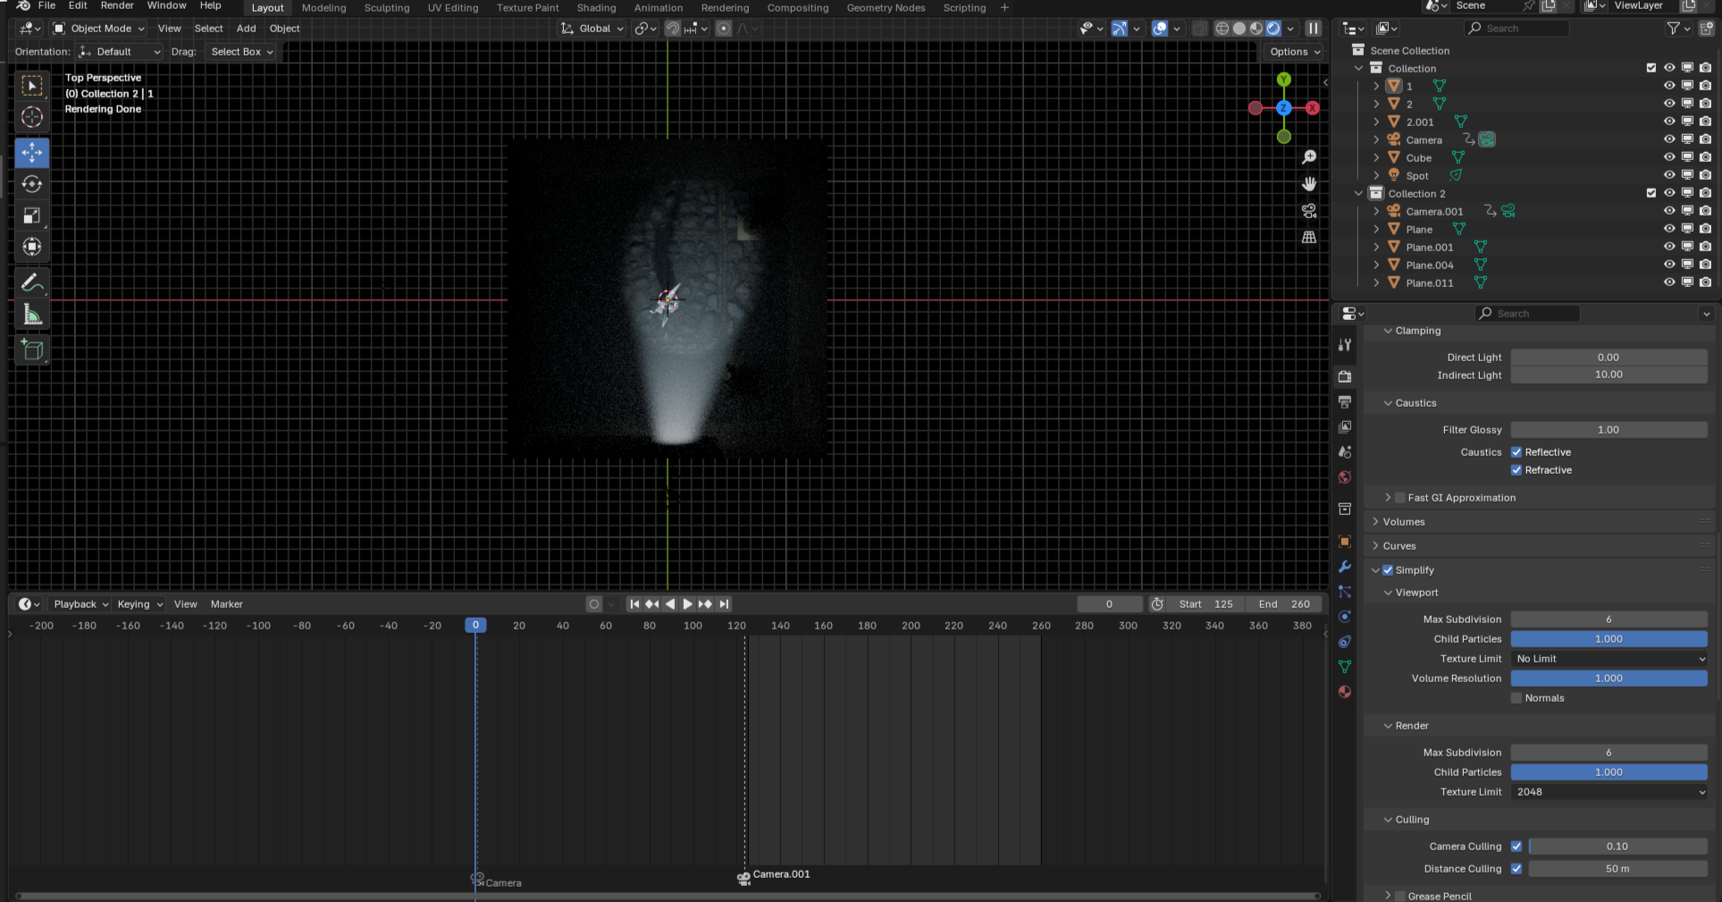Activate the Annotate pencil tool

32,282
